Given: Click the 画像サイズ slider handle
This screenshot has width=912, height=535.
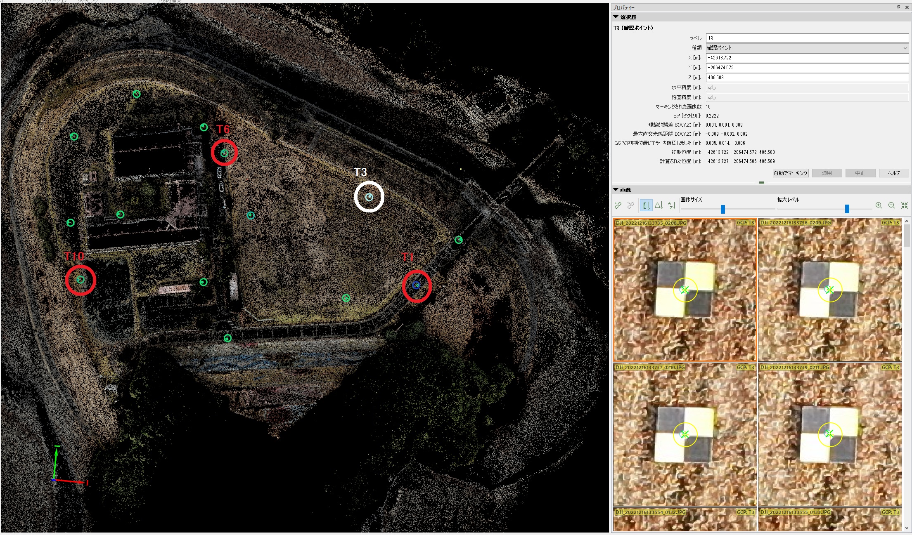Looking at the screenshot, I should click(x=723, y=209).
